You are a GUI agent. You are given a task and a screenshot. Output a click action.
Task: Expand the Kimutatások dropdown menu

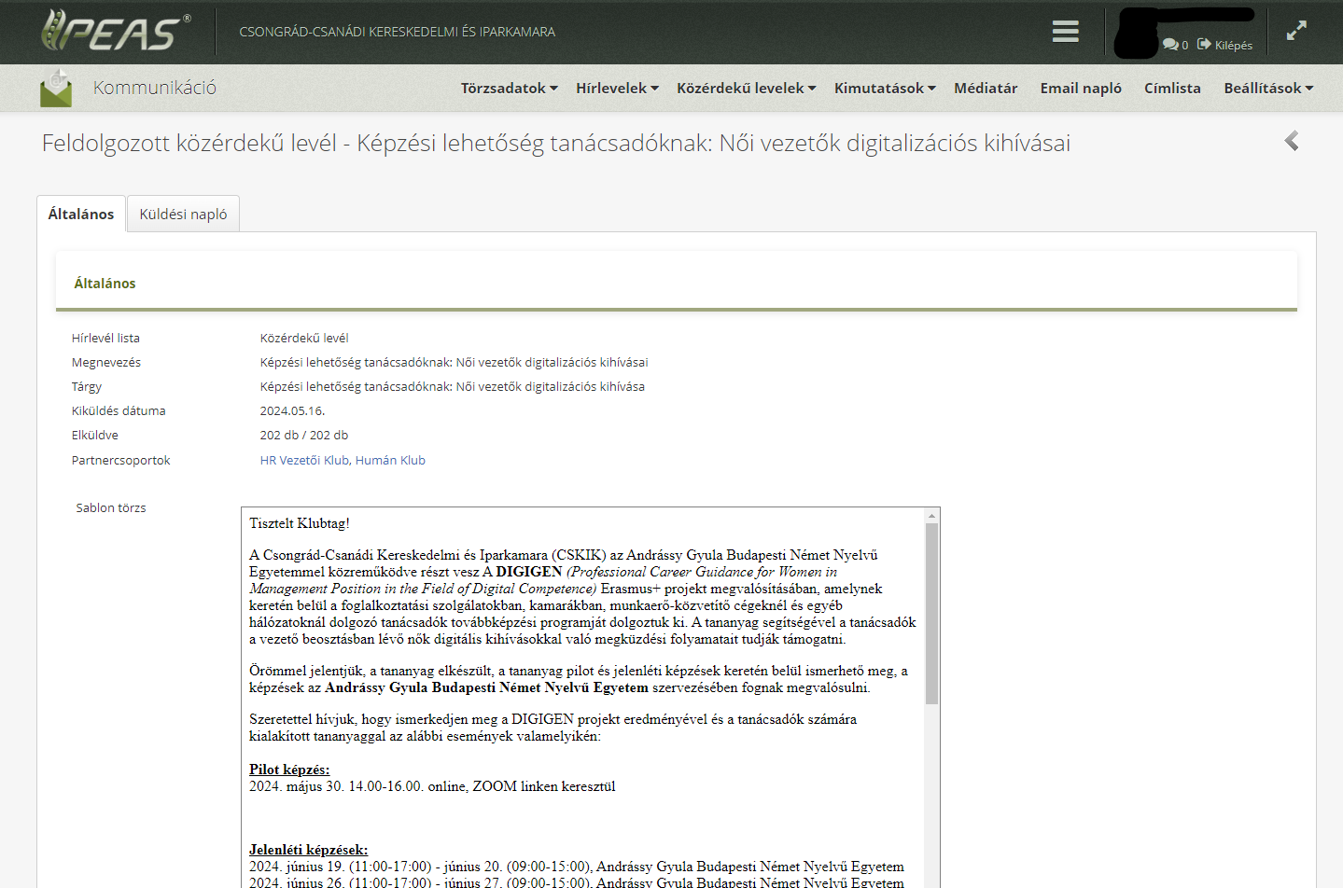click(885, 88)
